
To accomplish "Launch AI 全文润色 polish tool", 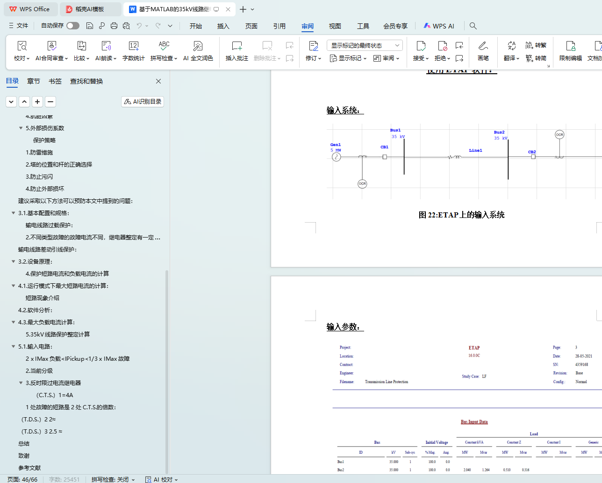I will pyautogui.click(x=198, y=46).
